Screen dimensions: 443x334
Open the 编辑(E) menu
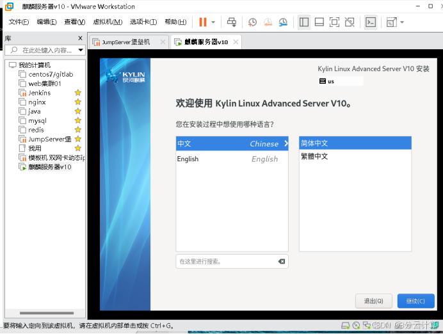coord(47,22)
